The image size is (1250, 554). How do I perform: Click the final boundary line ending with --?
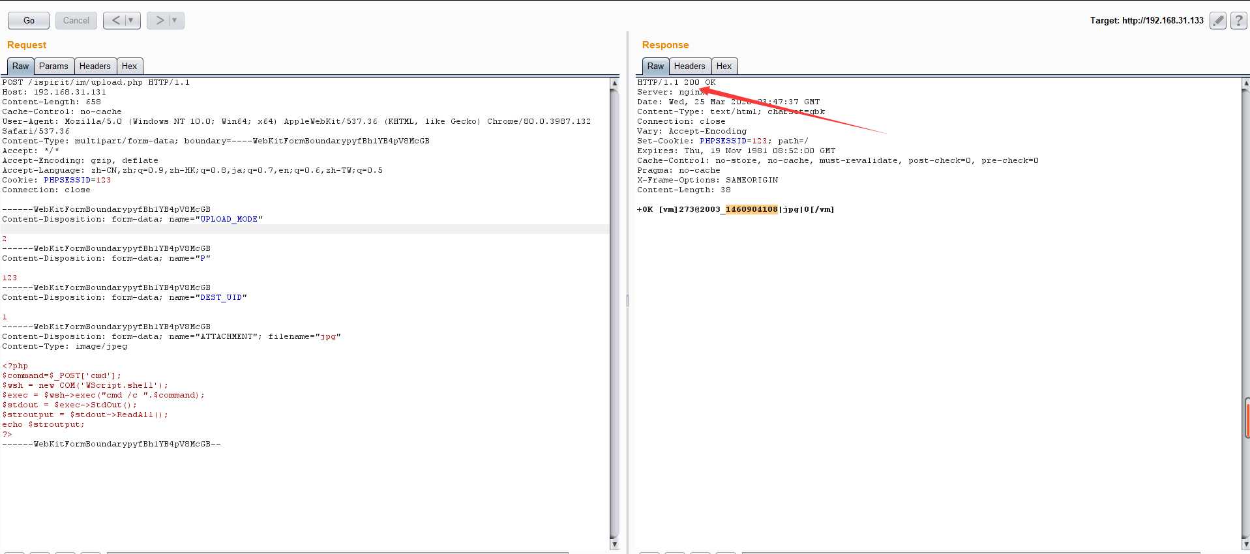pos(112,444)
